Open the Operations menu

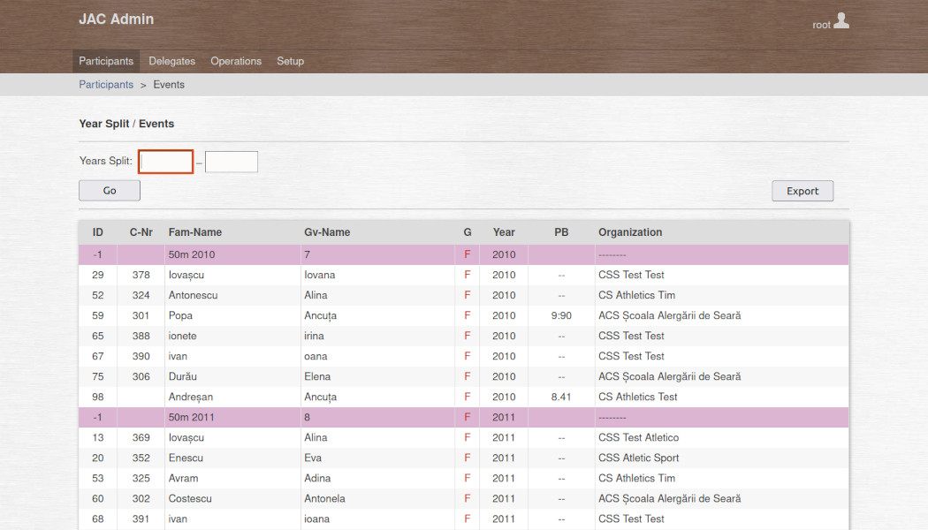236,61
